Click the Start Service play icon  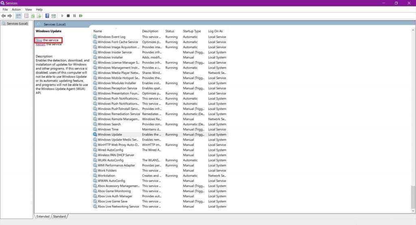coord(62,16)
